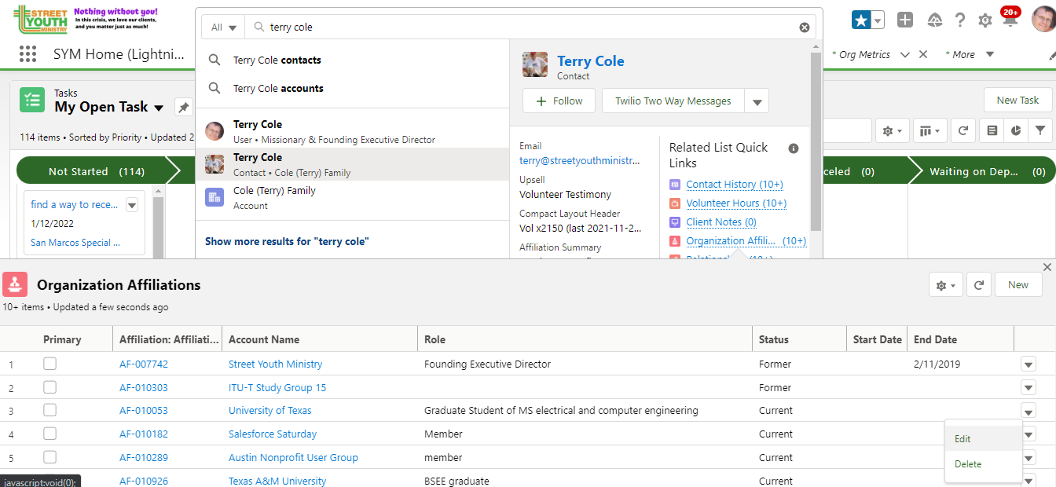
Task: Click the notifications bell icon
Action: click(x=1010, y=20)
